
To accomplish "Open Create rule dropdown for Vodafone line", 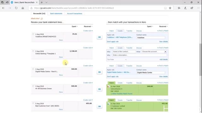I will tap(88, 31).
